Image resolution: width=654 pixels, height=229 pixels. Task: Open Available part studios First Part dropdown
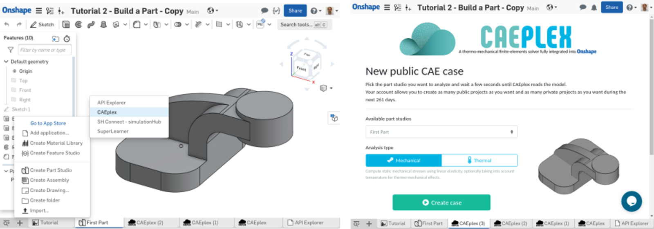[441, 132]
